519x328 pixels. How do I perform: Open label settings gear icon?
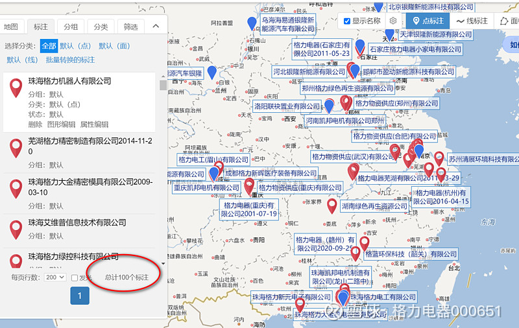393,21
